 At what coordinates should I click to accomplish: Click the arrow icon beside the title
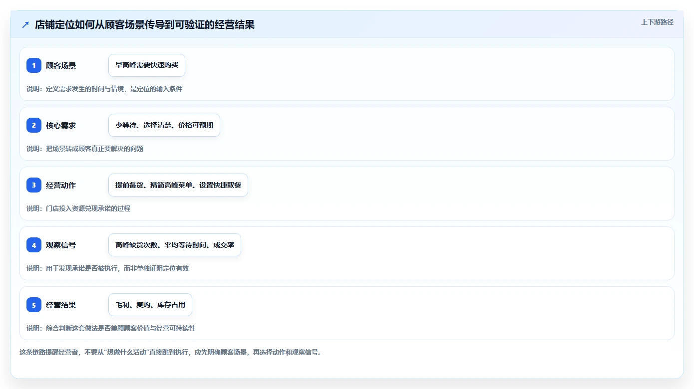[25, 25]
